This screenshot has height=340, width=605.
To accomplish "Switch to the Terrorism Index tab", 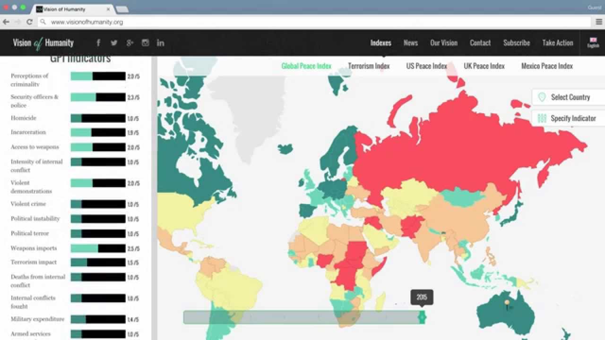I will [x=369, y=66].
